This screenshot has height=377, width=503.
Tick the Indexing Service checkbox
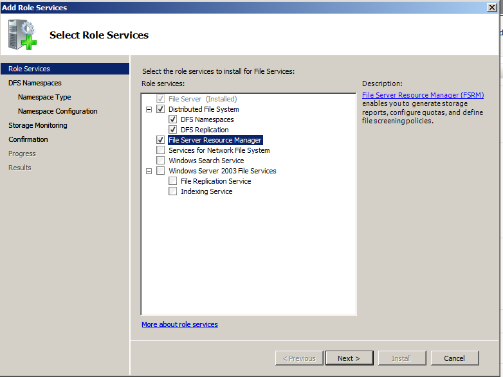(172, 191)
